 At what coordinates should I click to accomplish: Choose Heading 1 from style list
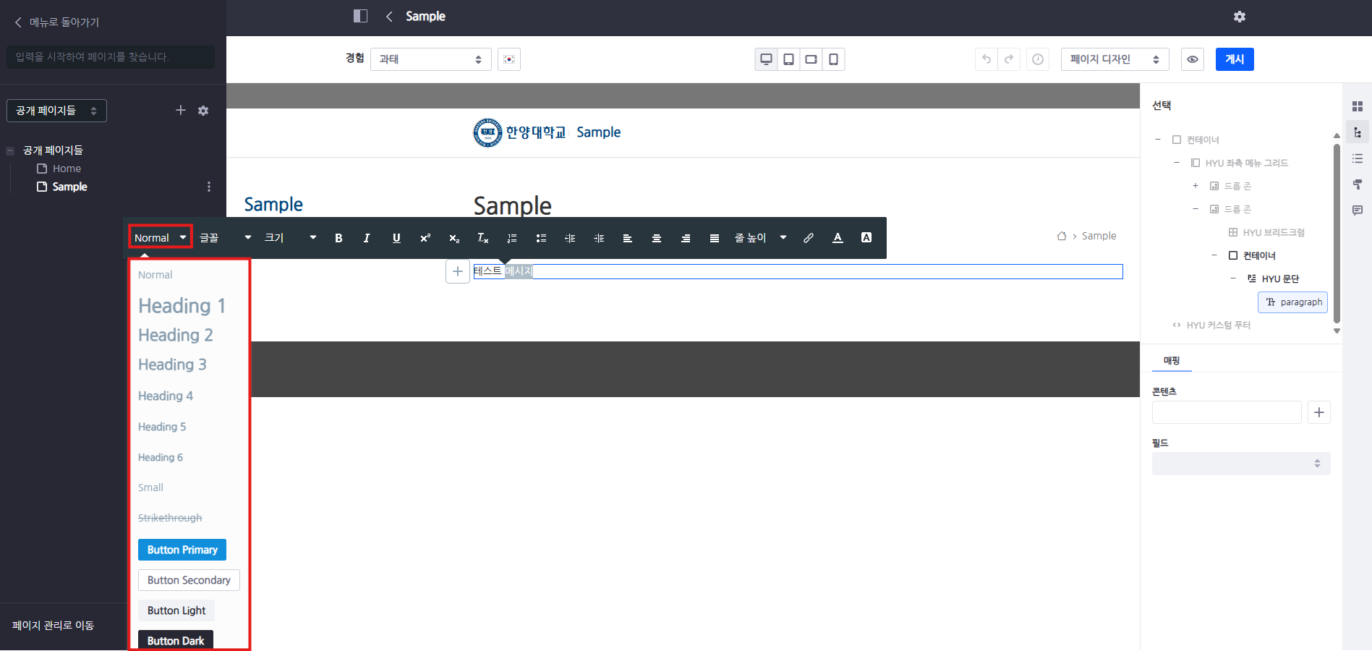pyautogui.click(x=182, y=306)
